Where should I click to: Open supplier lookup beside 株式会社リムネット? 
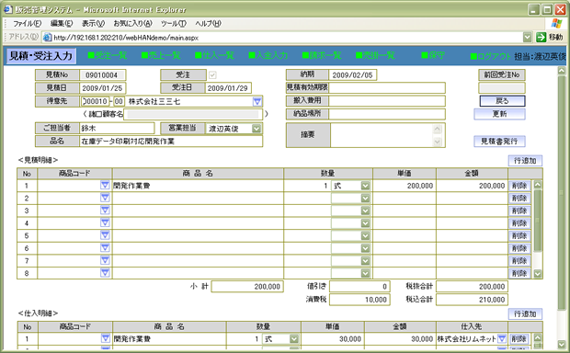point(502,339)
